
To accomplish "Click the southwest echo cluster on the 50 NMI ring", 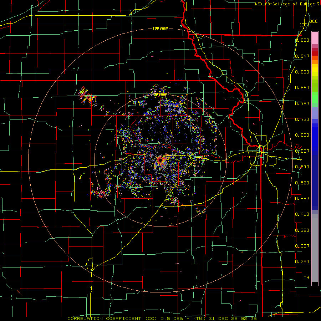I will point(101,193).
